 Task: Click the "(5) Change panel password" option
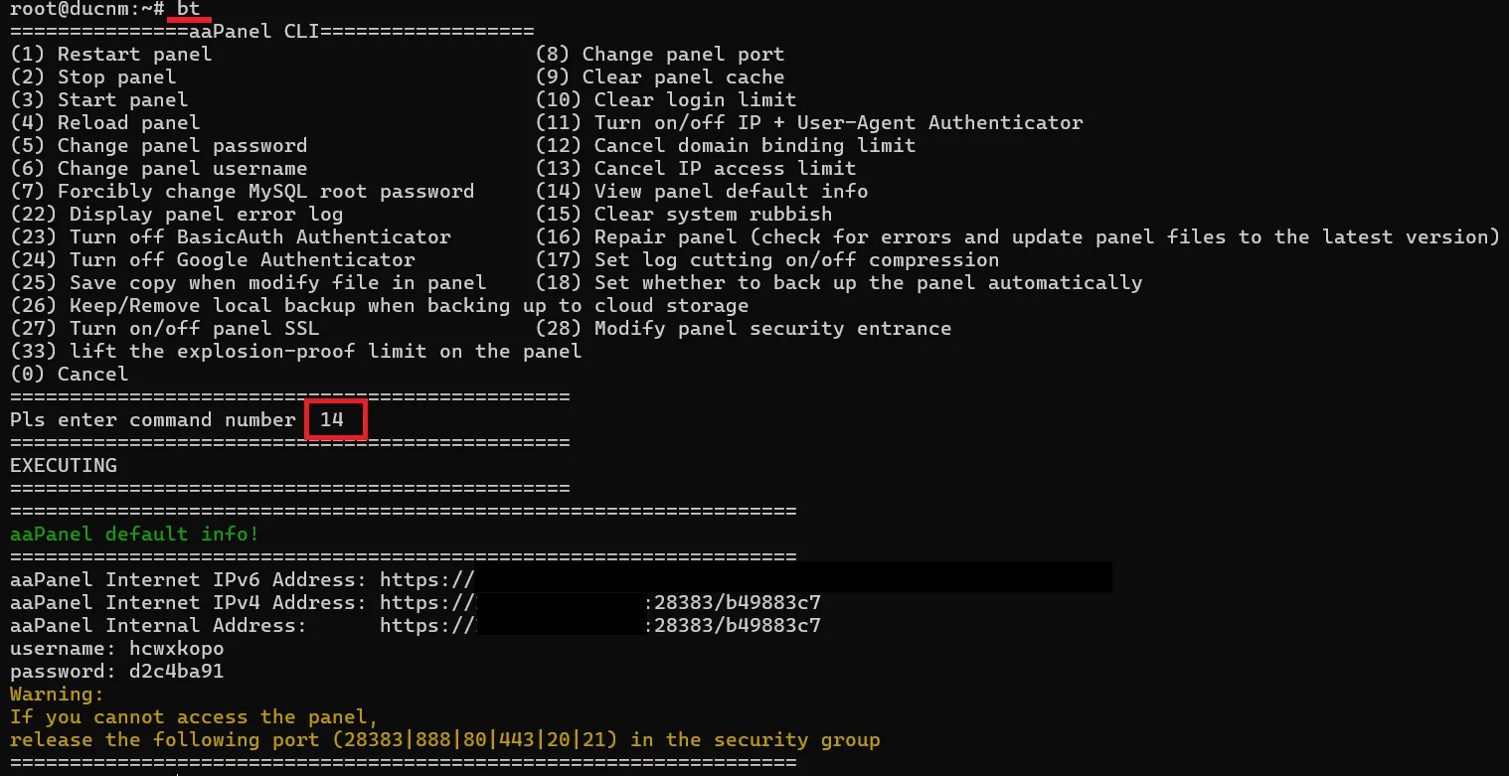(158, 145)
